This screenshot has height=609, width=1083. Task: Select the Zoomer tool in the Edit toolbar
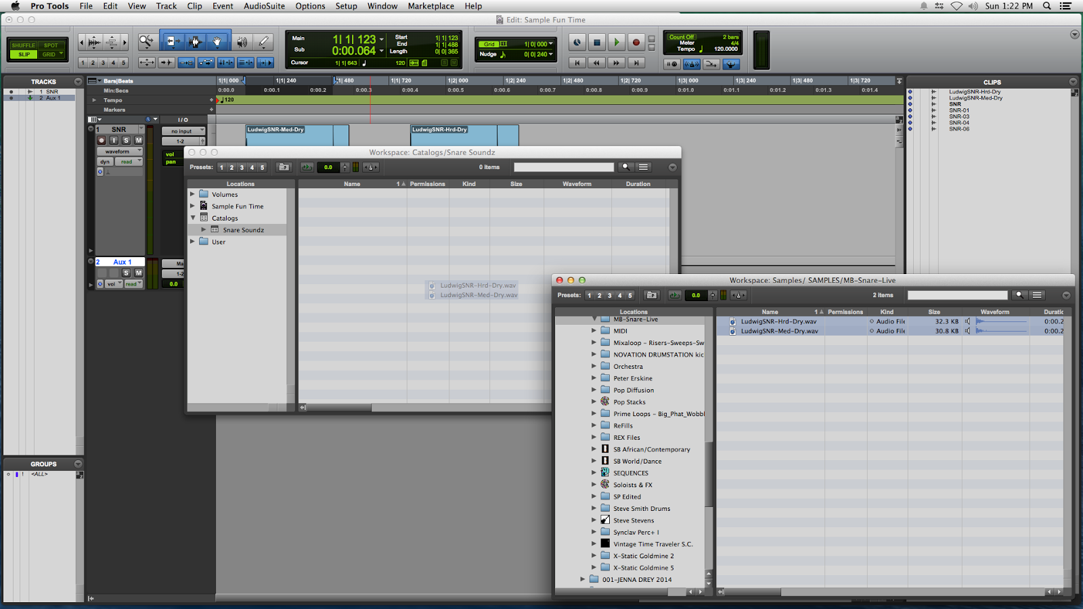click(x=147, y=42)
